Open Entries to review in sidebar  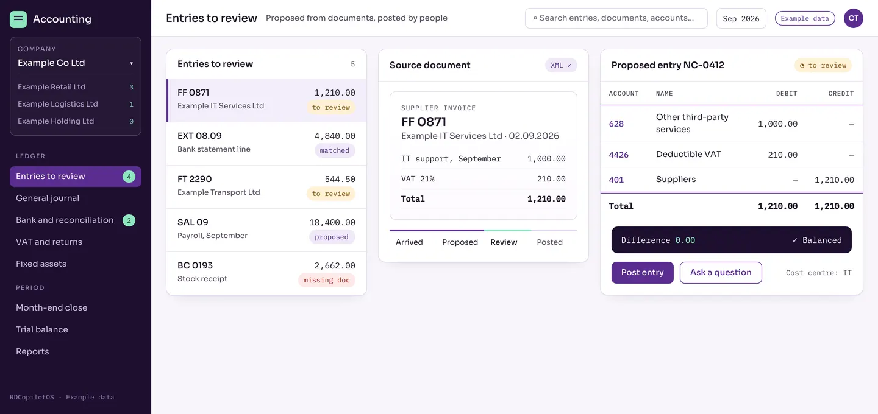(x=76, y=177)
